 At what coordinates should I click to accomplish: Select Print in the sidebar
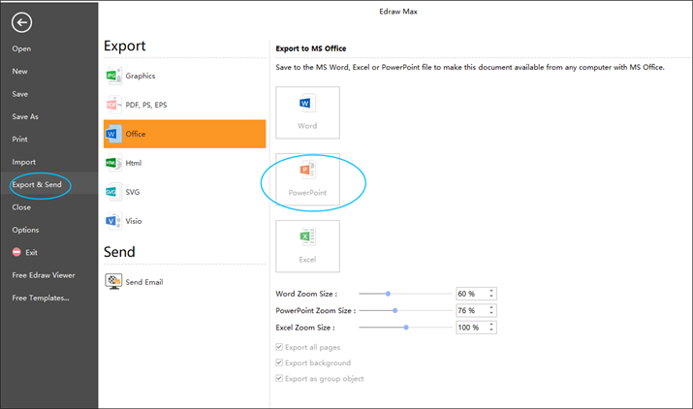pyautogui.click(x=19, y=140)
